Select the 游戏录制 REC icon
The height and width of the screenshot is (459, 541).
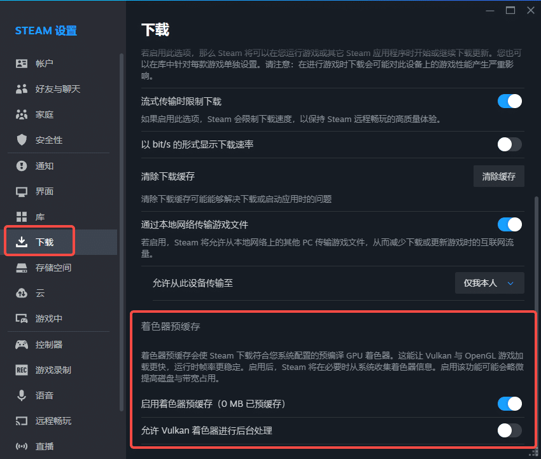(x=22, y=370)
